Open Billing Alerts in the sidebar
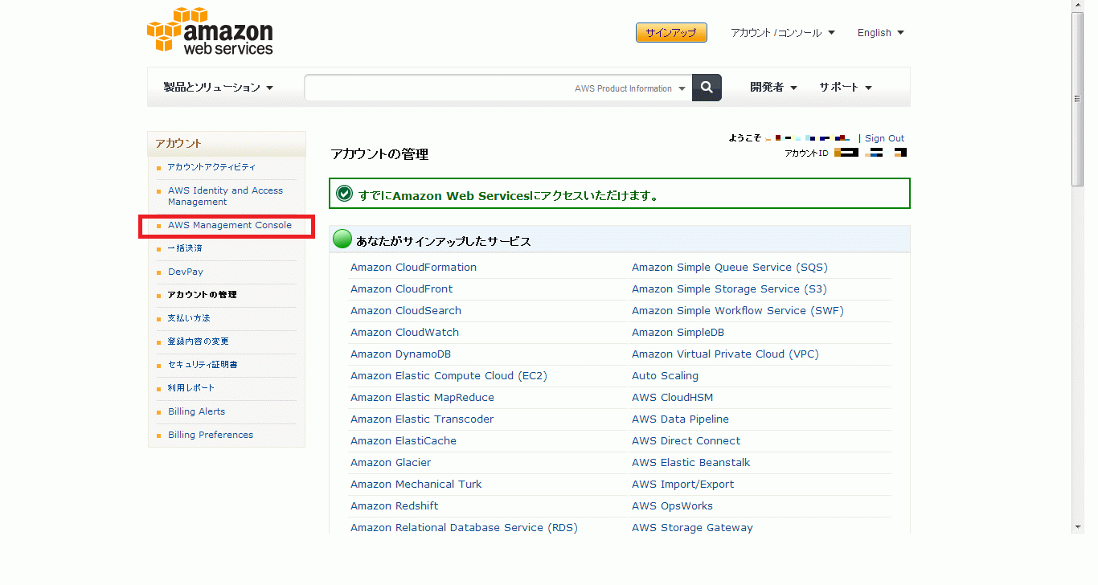The width and height of the screenshot is (1098, 585). [x=196, y=411]
